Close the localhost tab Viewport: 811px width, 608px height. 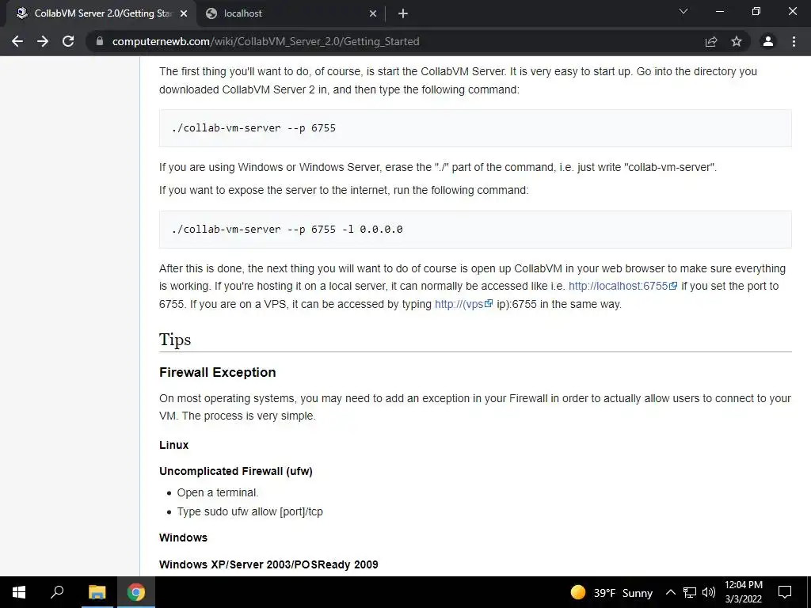coord(373,13)
